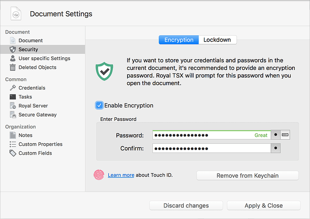Open the password generator button
This screenshot has height=219, width=310.
pos(286,135)
